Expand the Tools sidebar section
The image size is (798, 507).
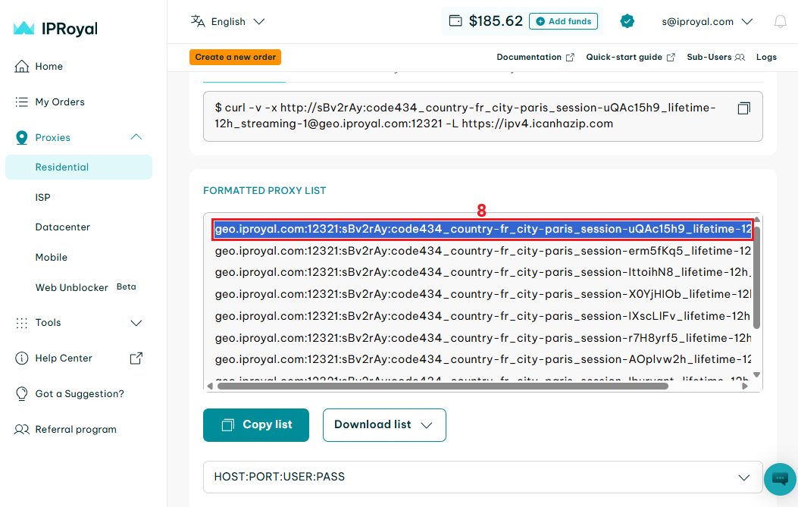[x=136, y=323]
